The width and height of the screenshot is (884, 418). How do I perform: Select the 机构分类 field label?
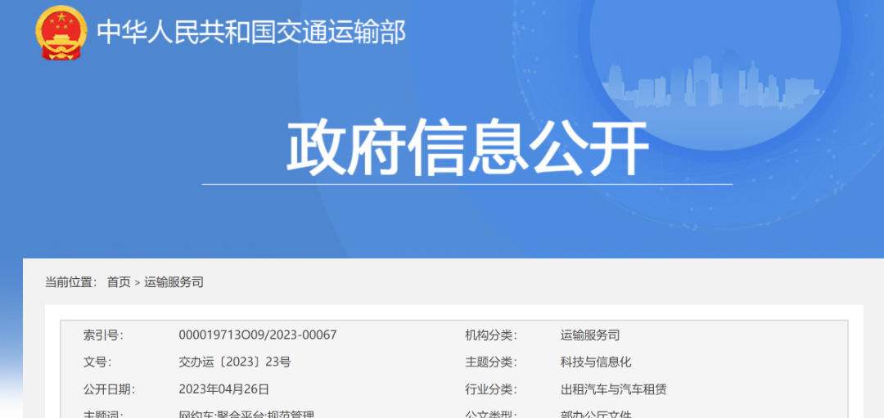[x=491, y=335]
